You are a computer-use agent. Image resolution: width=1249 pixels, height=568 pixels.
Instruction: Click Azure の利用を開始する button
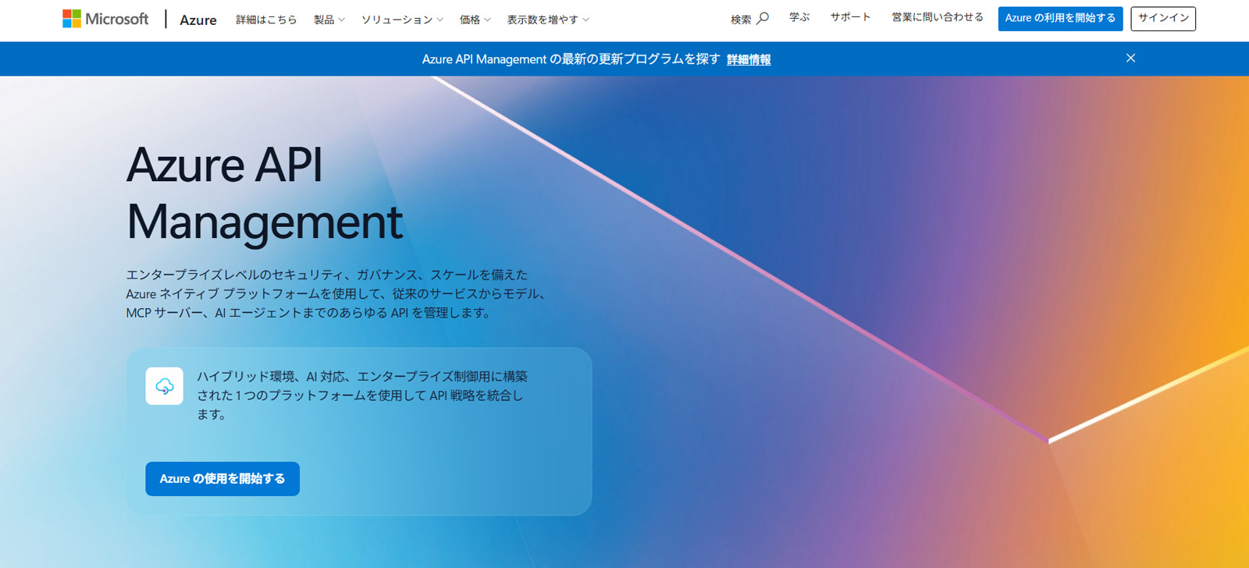coord(1060,18)
